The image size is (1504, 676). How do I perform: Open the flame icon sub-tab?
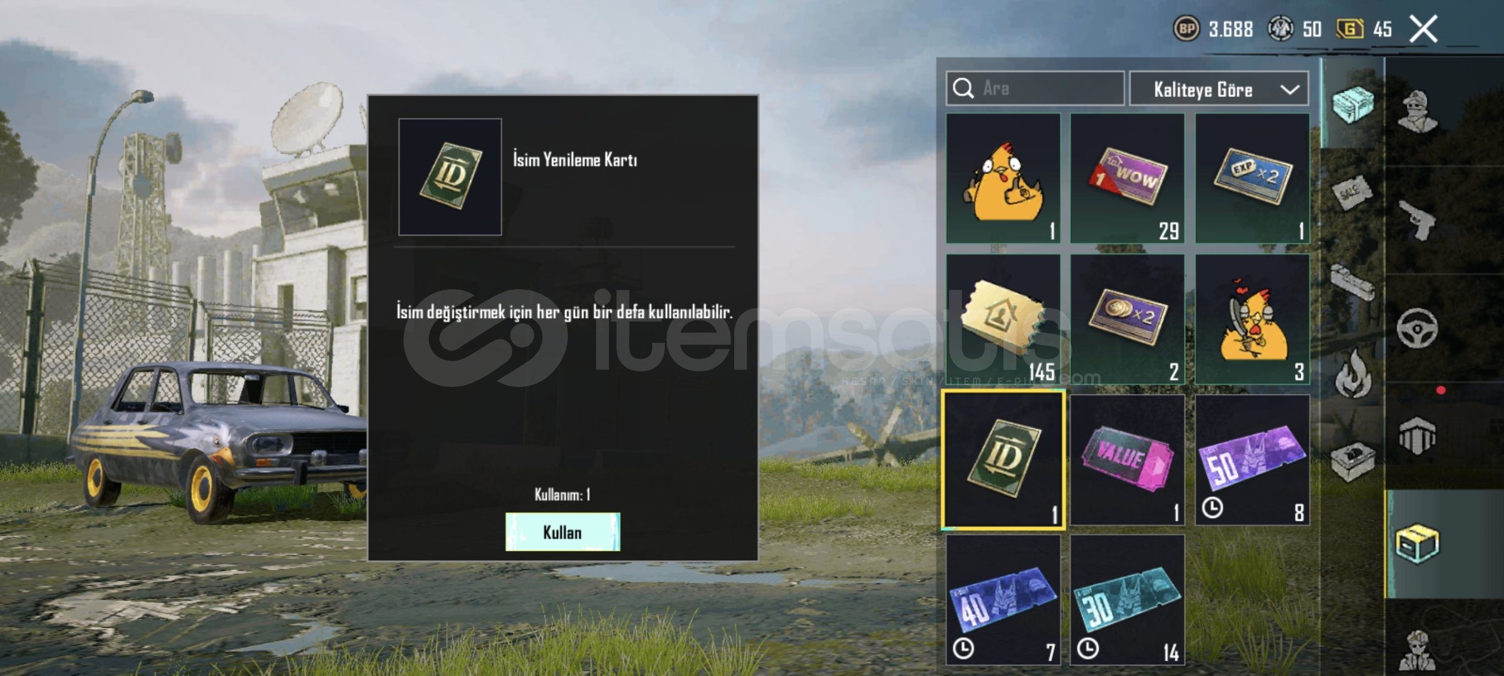click(x=1353, y=373)
